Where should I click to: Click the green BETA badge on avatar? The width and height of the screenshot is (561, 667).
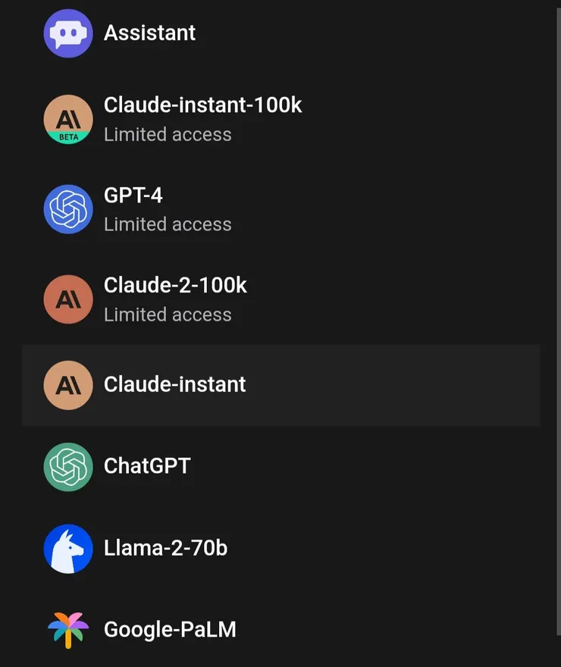tap(68, 137)
